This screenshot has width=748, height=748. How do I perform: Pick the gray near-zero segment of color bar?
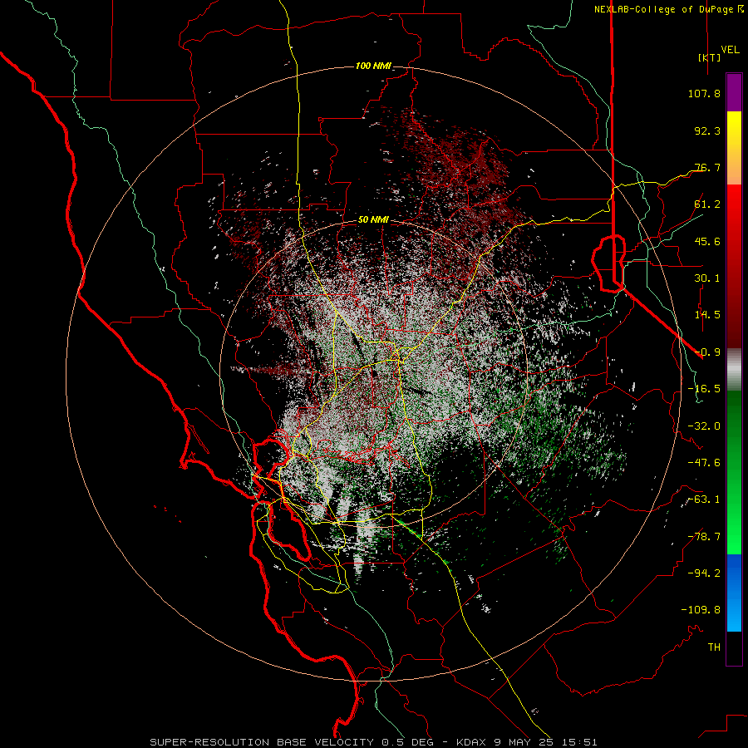pos(734,370)
